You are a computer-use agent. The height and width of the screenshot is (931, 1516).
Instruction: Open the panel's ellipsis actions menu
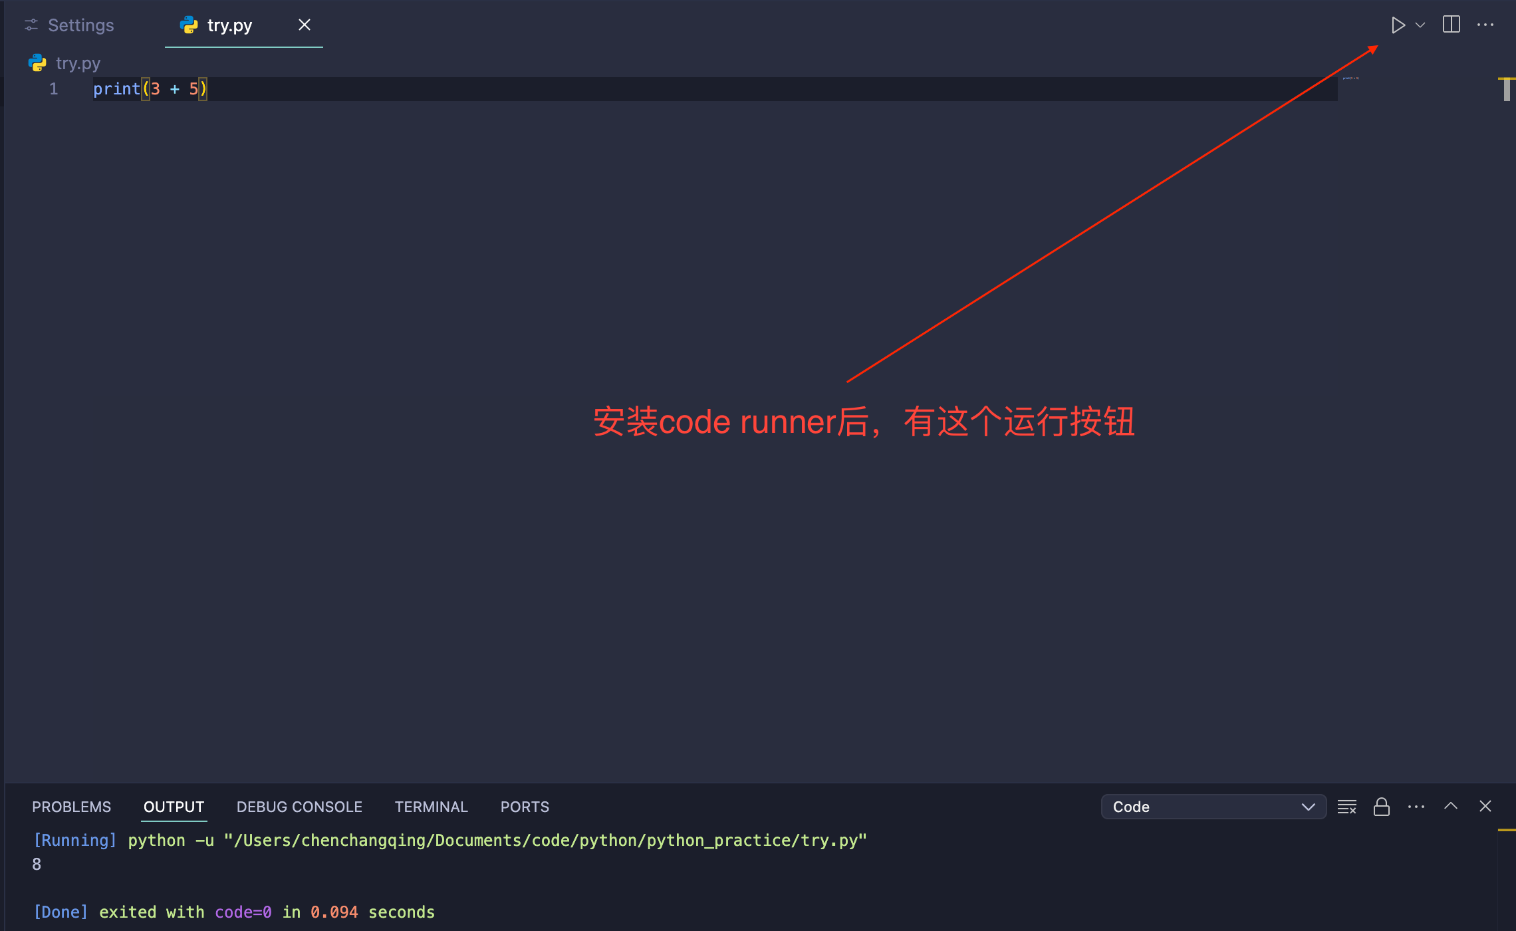tap(1416, 807)
